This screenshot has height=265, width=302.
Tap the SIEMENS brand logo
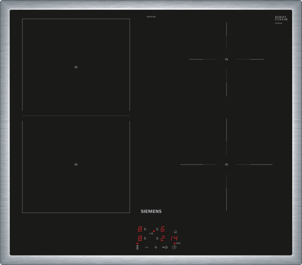[x=151, y=211]
